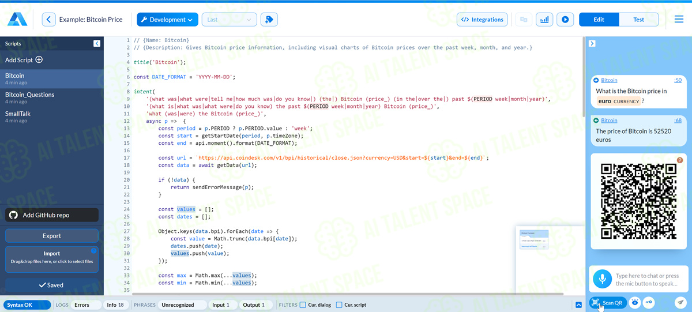Screen dimensions: 692x312
Task: Click the :50 line link
Action: 678,80
